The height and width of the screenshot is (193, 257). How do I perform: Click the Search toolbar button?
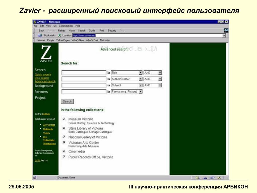[82, 30]
